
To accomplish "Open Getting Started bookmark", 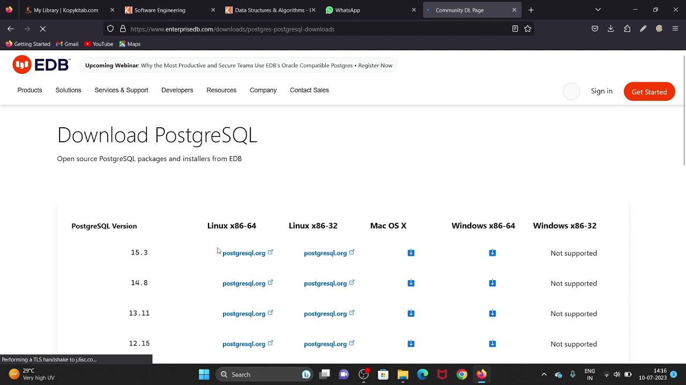I will tap(28, 44).
